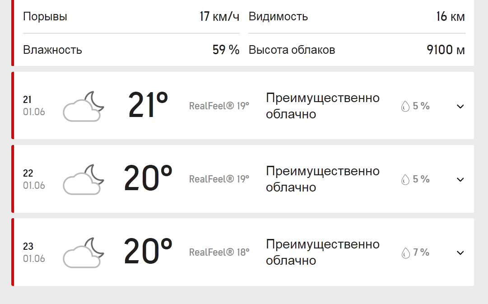The image size is (488, 304).
Task: Click the raindrop icon beside 7 %
Action: [x=405, y=253]
